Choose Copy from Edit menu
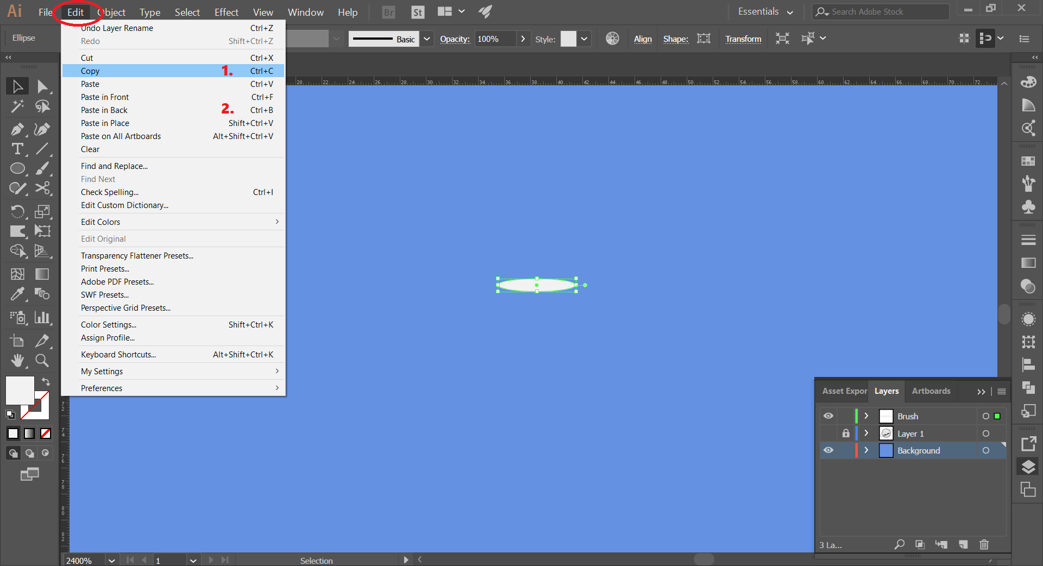Screen dimensions: 1043x566 pos(174,71)
